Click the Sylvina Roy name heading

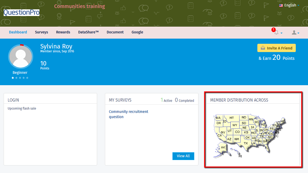tap(56, 46)
